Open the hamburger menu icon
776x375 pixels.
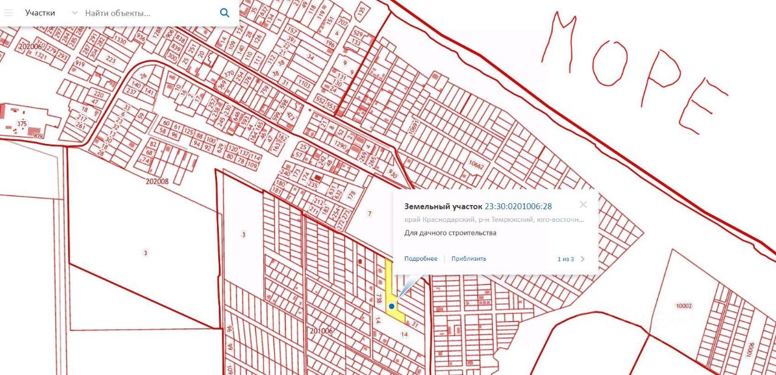point(8,13)
